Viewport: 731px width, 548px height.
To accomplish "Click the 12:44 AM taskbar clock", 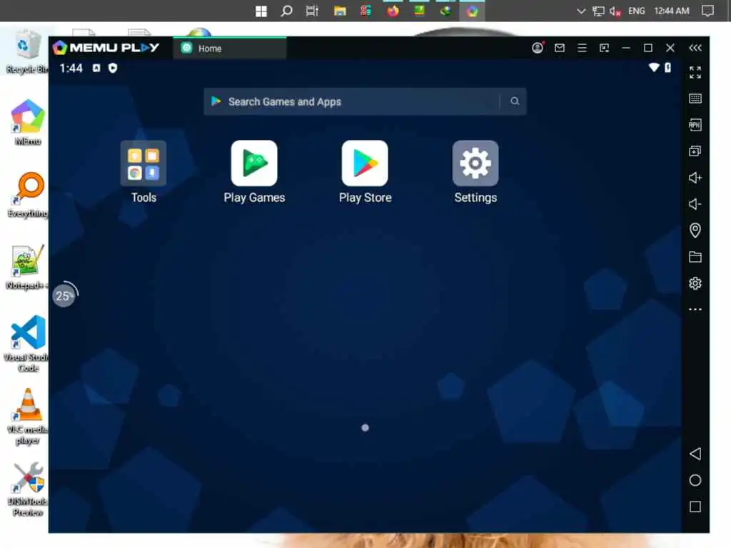I will coord(671,11).
